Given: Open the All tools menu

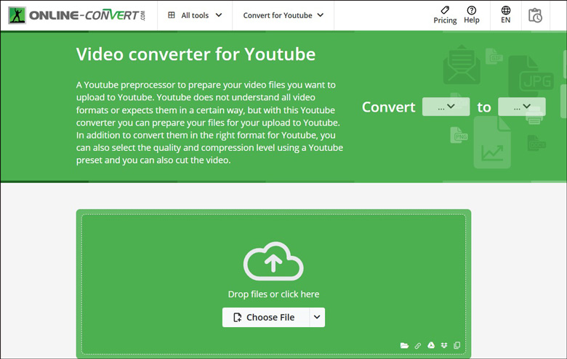Looking at the screenshot, I should [x=195, y=15].
